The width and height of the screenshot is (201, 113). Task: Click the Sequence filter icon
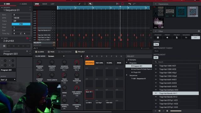186,38
